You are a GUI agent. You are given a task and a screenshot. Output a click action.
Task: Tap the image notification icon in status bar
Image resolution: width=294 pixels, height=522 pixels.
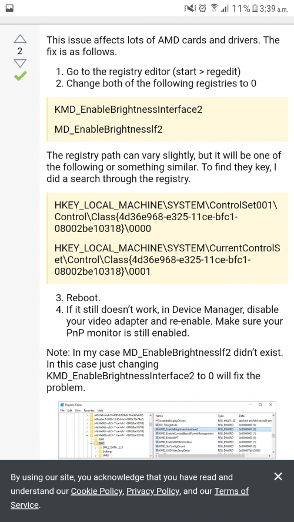coord(9,8)
